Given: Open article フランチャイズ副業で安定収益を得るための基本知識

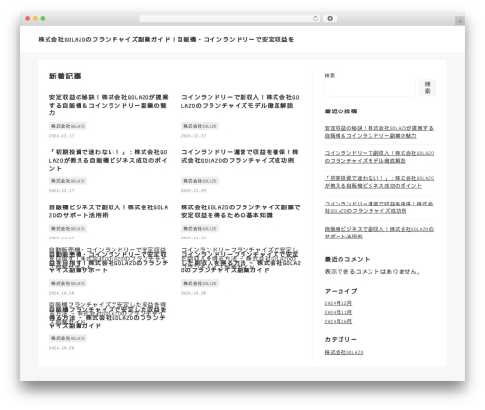Looking at the screenshot, I should 241,211.
